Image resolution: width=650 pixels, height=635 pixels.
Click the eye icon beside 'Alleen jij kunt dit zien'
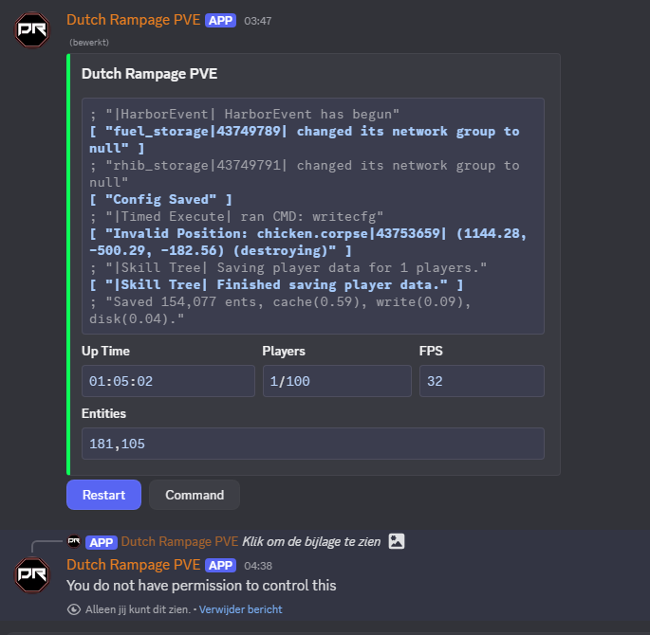(x=74, y=609)
